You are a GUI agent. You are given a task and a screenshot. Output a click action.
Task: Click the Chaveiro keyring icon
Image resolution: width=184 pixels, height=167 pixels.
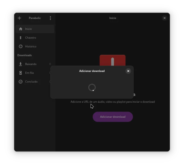(x=21, y=38)
